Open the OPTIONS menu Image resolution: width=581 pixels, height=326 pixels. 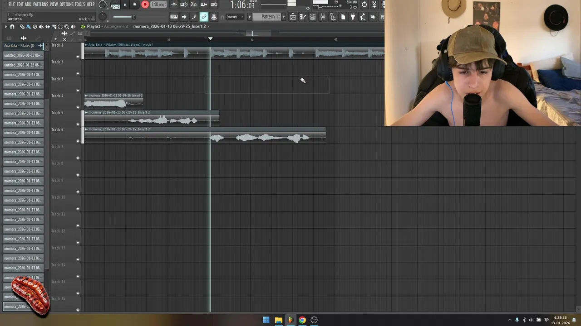coord(66,5)
